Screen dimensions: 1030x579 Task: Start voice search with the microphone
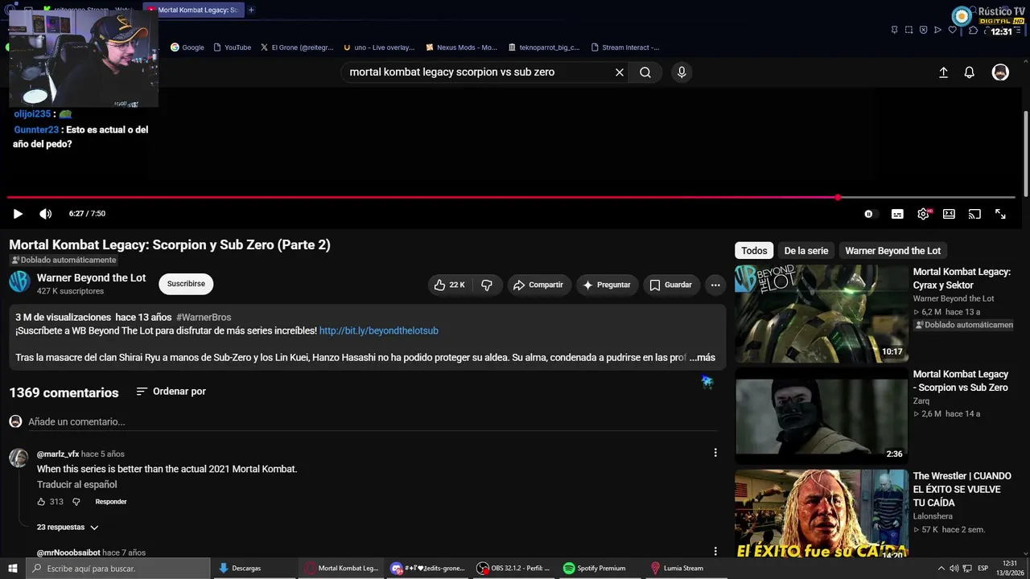click(x=682, y=72)
